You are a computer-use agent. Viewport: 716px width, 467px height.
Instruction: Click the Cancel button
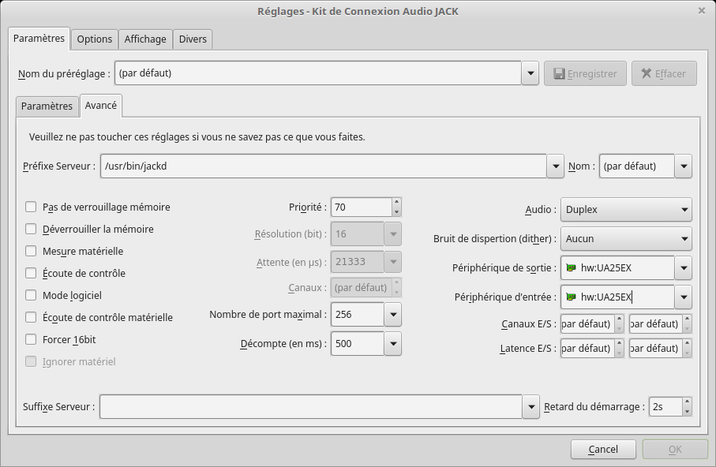(603, 450)
